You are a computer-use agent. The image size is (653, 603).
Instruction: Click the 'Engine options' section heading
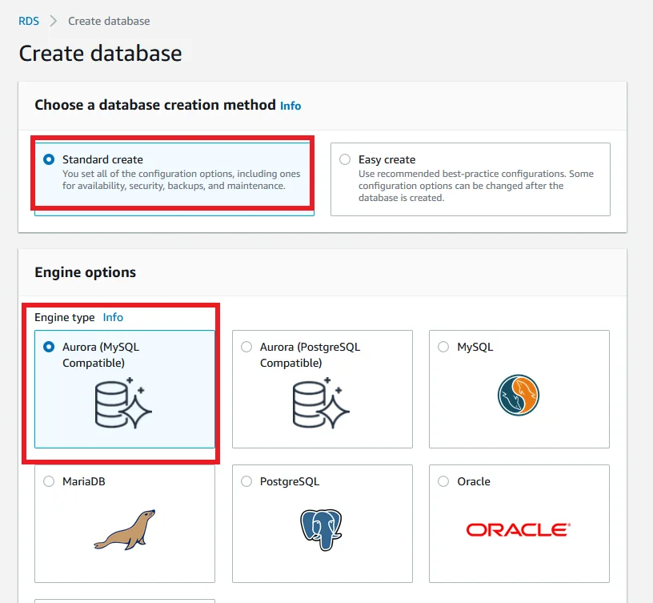click(86, 272)
